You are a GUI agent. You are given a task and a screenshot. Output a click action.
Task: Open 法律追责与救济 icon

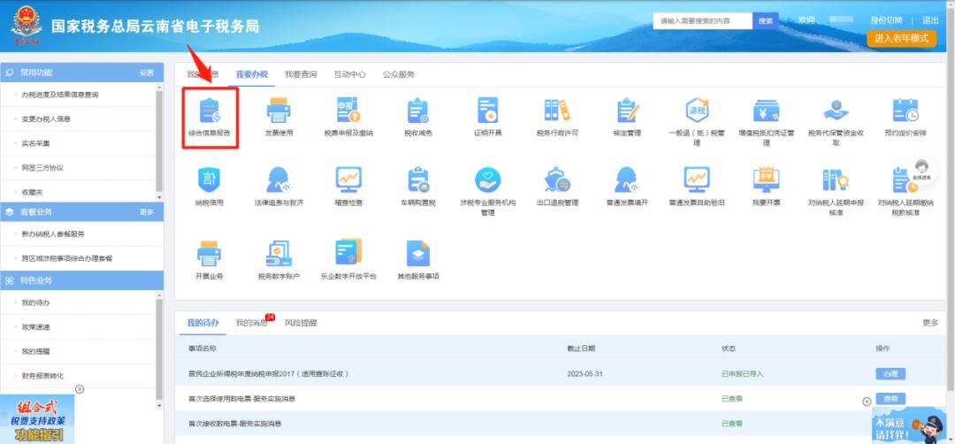point(279,180)
